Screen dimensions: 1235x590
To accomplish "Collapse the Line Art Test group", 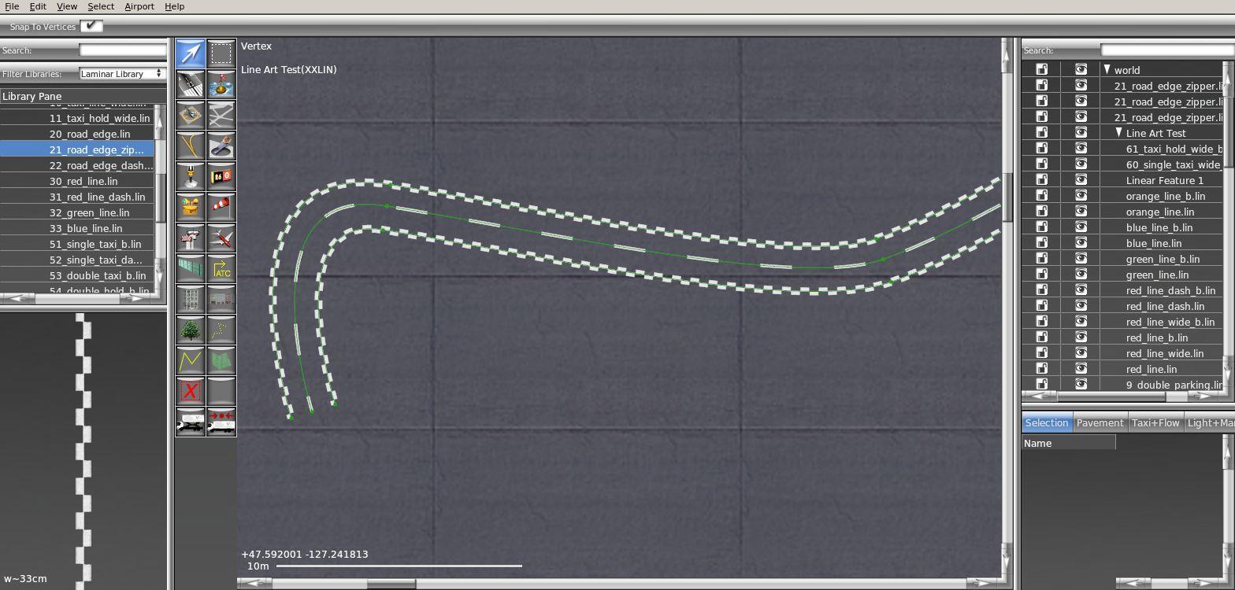I will pos(1118,132).
